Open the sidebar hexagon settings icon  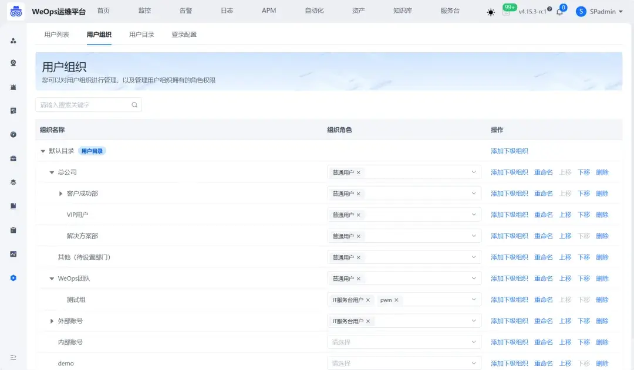[14, 278]
